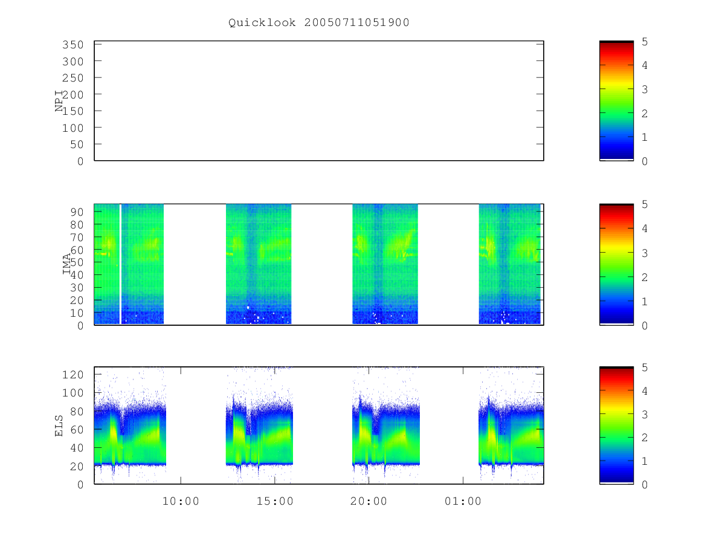Screen dimensions: 725x544
Task: Click the 5 label on NPI color bar
Action: coord(645,42)
